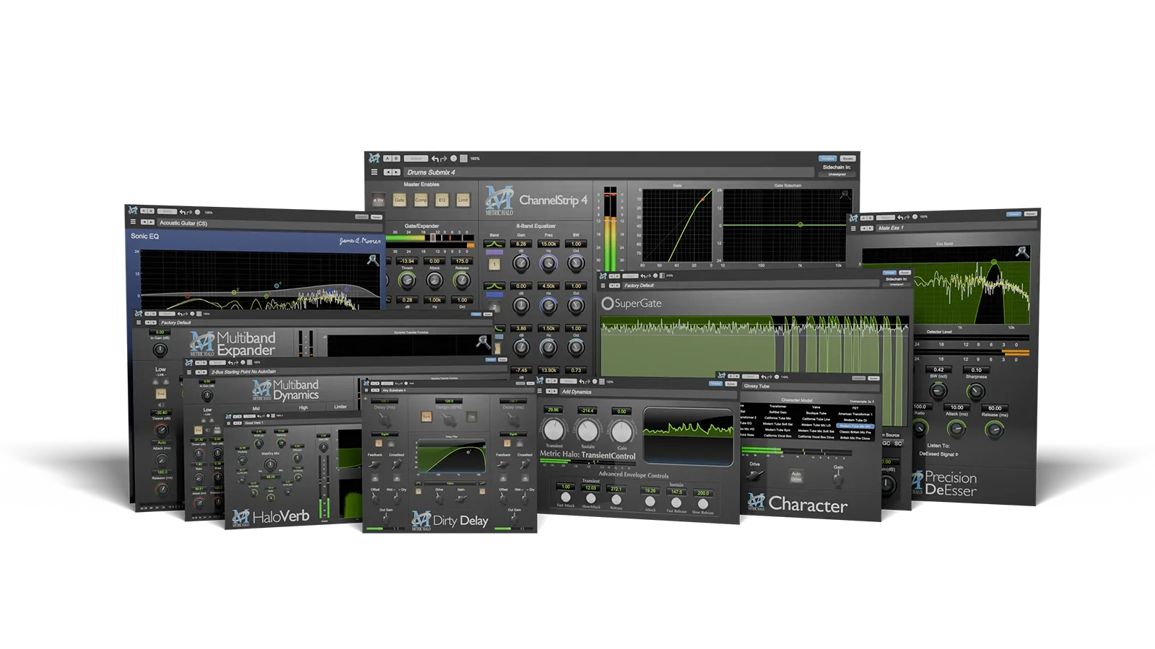Click the spectrum analyzer magnifier in Gate Sidechain graph
This screenshot has width=1155, height=649.
point(845,195)
